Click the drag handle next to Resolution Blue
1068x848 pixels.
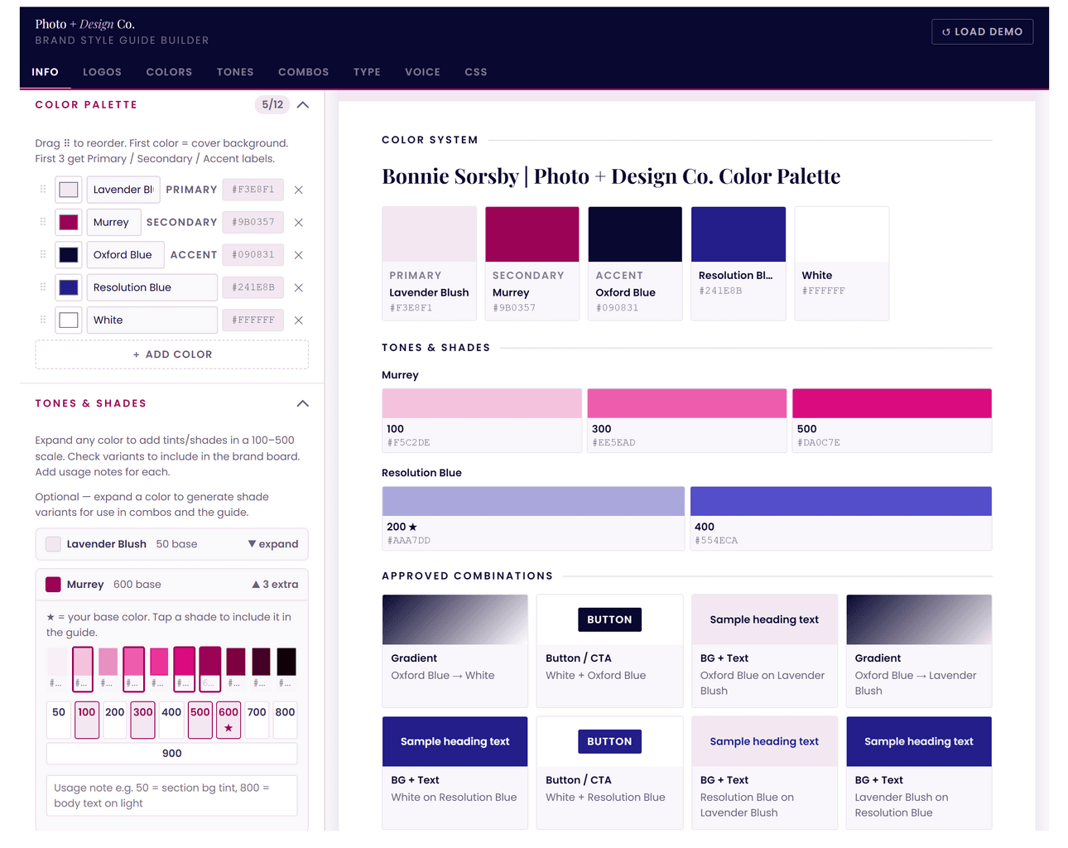point(41,287)
